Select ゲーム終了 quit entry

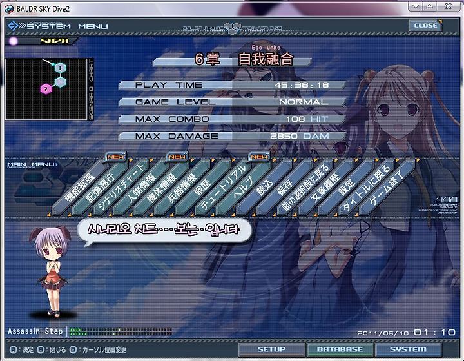tap(386, 188)
